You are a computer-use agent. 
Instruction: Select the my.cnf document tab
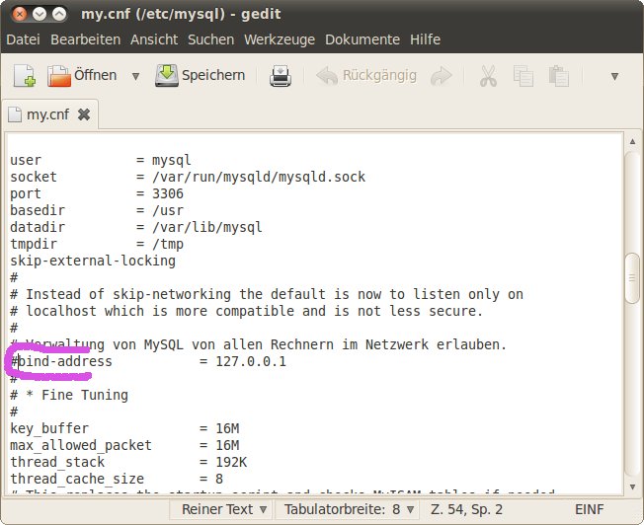[x=45, y=114]
